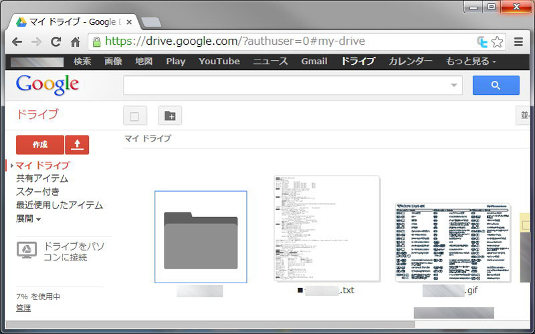Click the ドライブ heading in red

click(37, 114)
